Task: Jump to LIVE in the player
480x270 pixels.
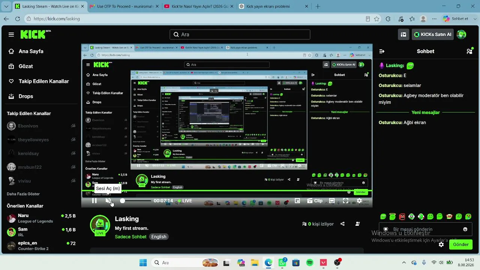Action: click(185, 201)
